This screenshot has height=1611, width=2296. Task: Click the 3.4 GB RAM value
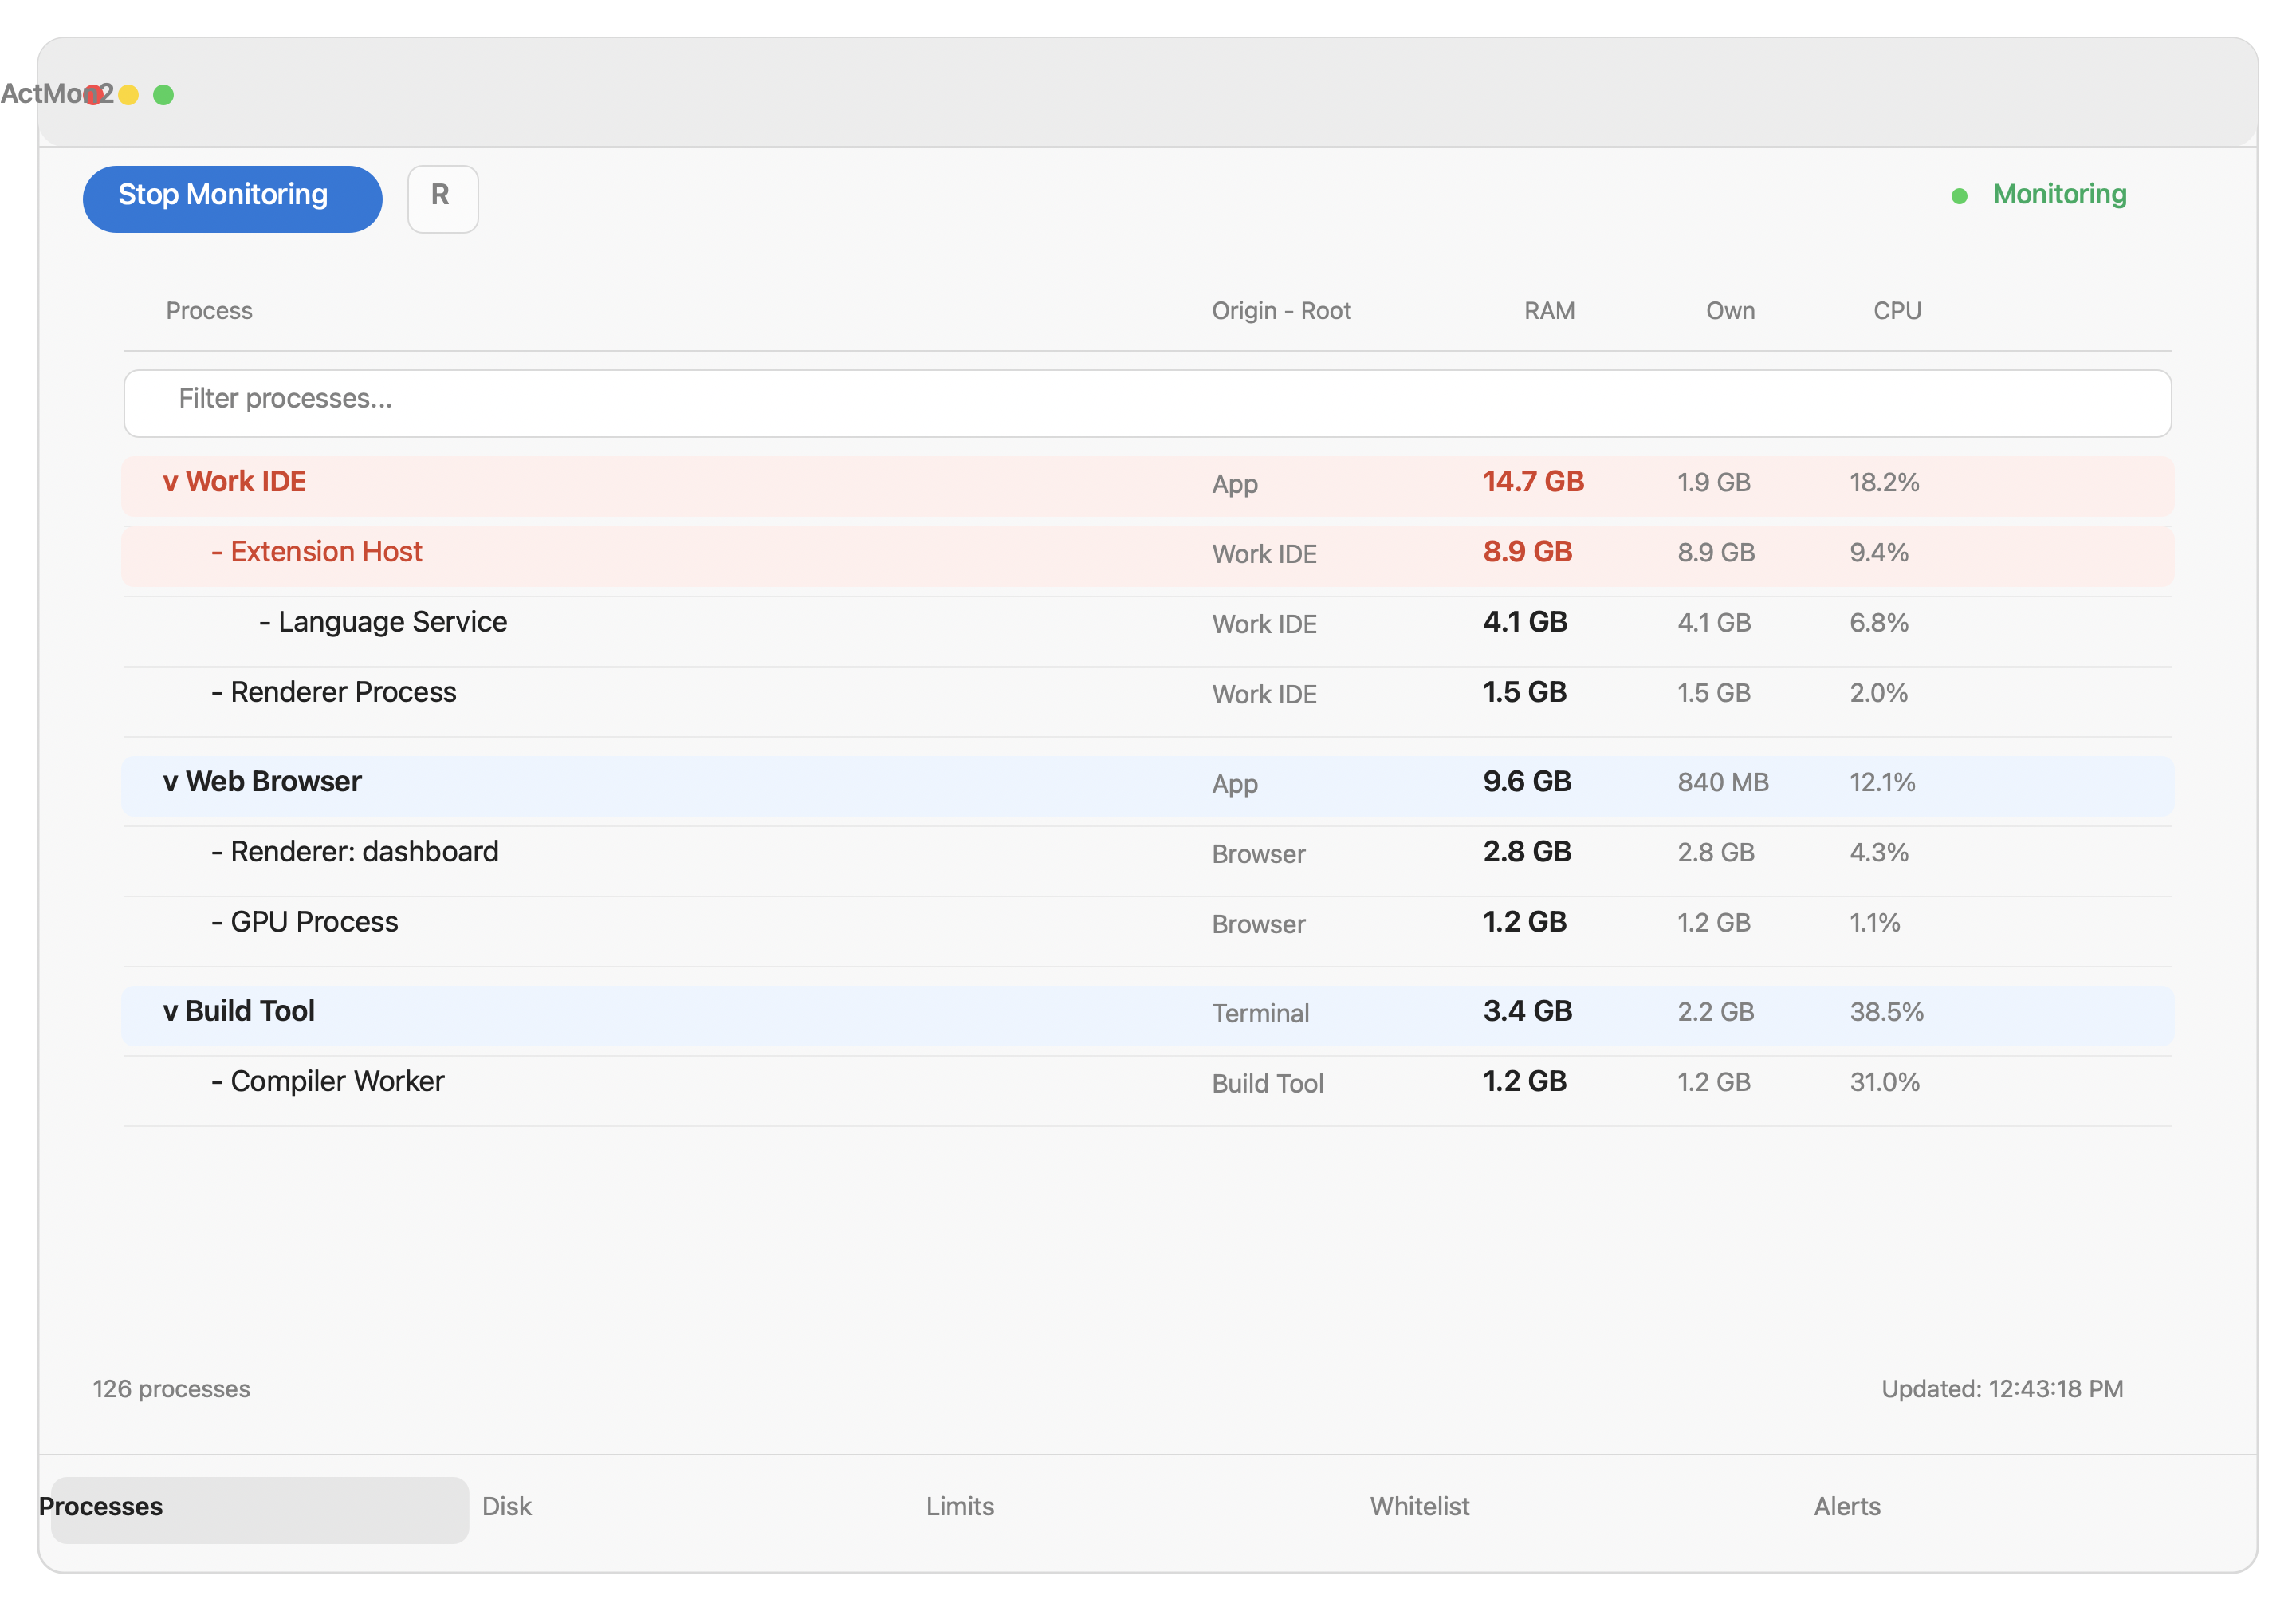[1527, 1010]
